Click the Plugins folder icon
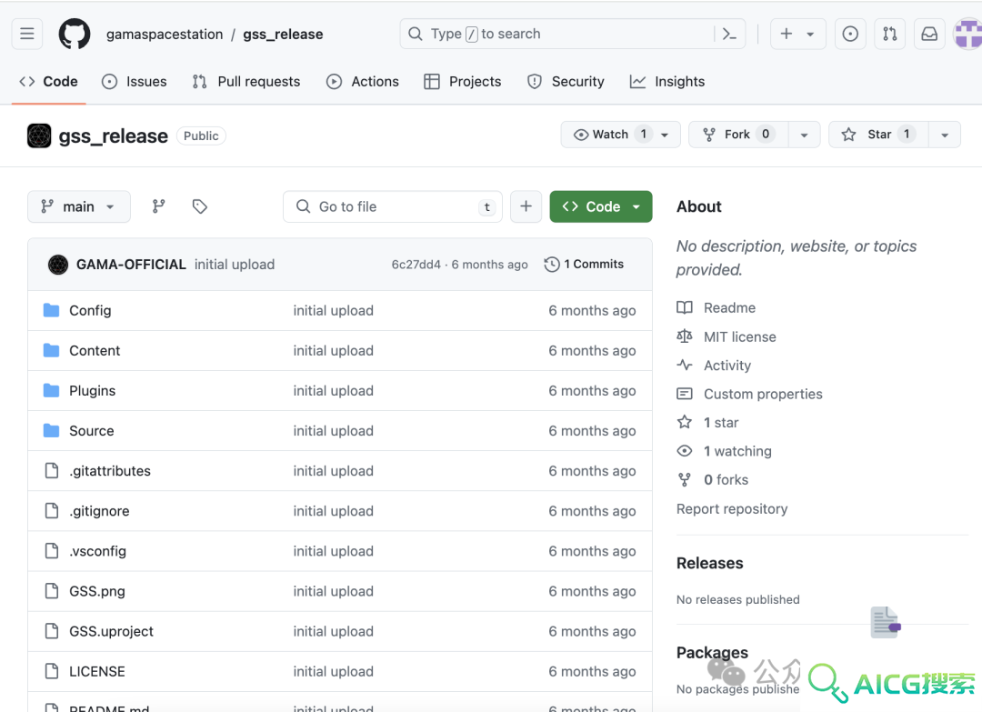The width and height of the screenshot is (982, 712). [x=51, y=391]
